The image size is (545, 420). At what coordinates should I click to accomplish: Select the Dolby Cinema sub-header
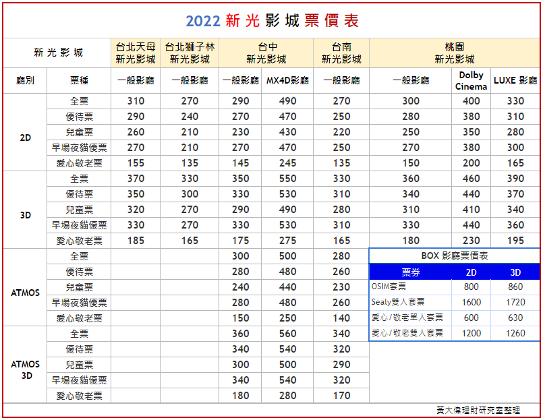coord(471,81)
